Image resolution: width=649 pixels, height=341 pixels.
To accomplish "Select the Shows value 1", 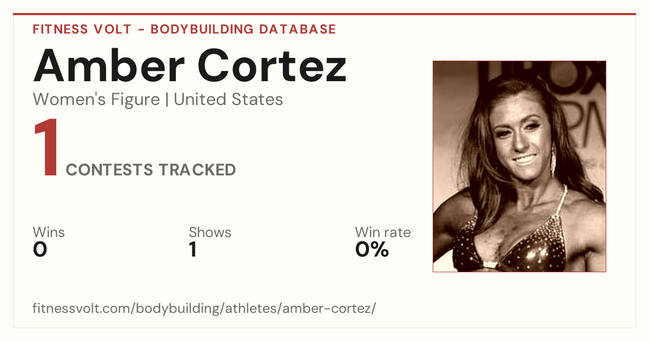I will (x=193, y=250).
